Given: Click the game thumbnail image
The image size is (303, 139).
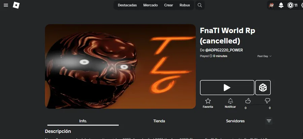Looking at the screenshot, I should [121, 66].
